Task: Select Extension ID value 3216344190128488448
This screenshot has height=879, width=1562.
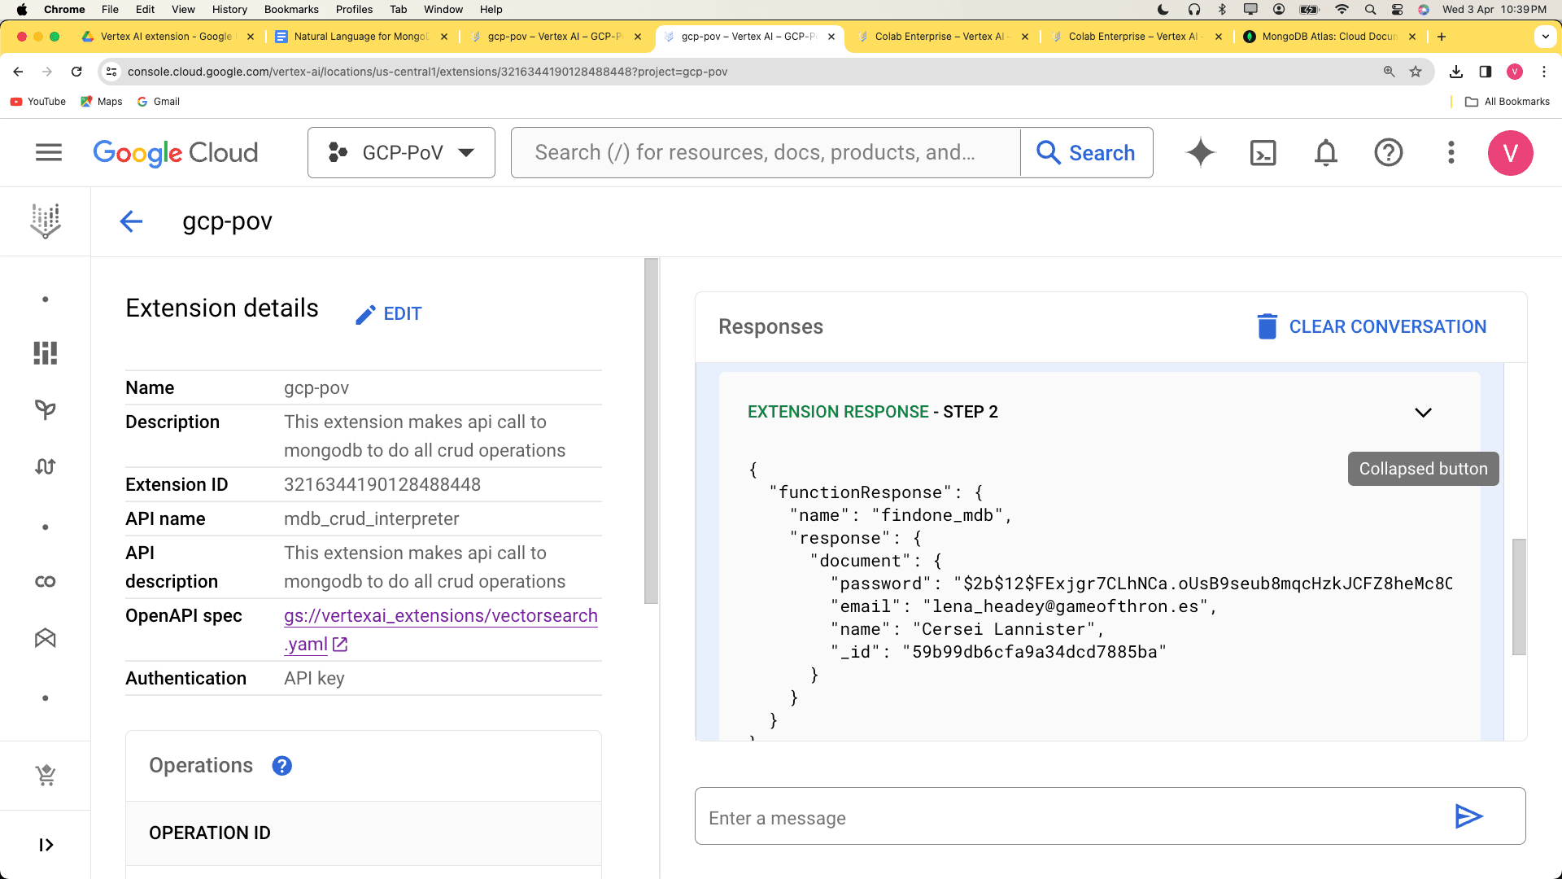Action: pyautogui.click(x=382, y=485)
